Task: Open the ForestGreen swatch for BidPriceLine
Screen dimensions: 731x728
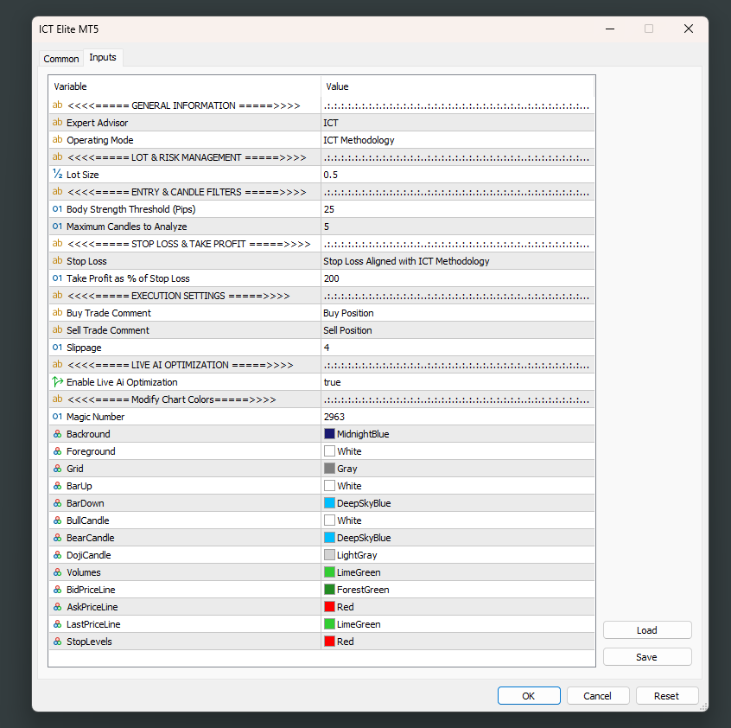Action: (x=329, y=589)
